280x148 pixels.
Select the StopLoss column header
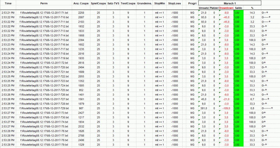coord(174,3)
